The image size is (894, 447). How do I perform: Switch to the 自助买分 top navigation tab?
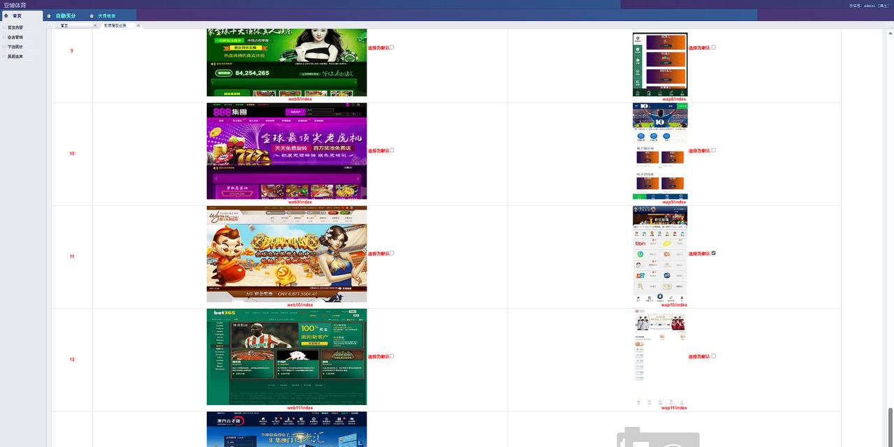(x=64, y=15)
